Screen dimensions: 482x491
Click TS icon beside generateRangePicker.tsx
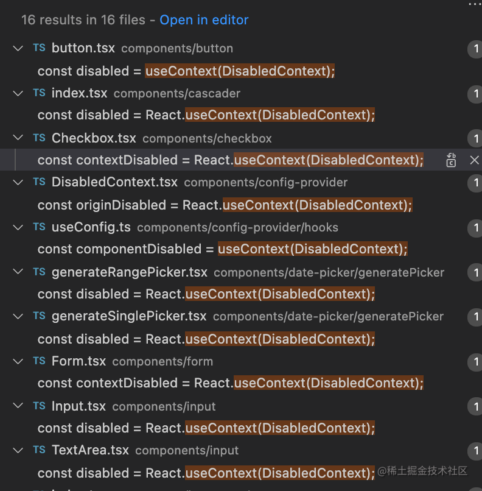point(39,272)
